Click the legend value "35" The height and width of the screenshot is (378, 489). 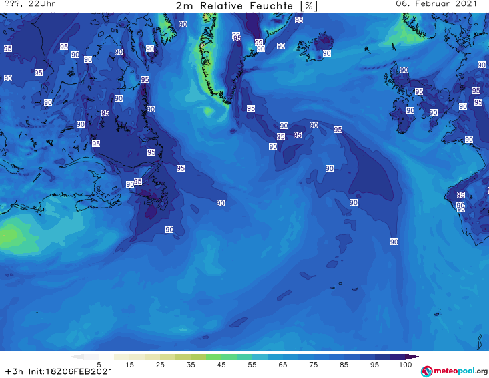click(191, 364)
